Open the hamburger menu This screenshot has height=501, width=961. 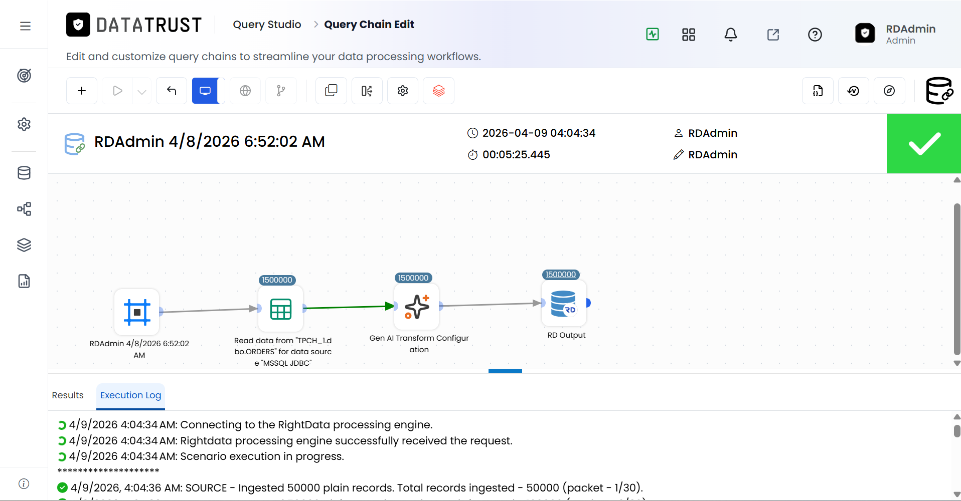pyautogui.click(x=25, y=26)
